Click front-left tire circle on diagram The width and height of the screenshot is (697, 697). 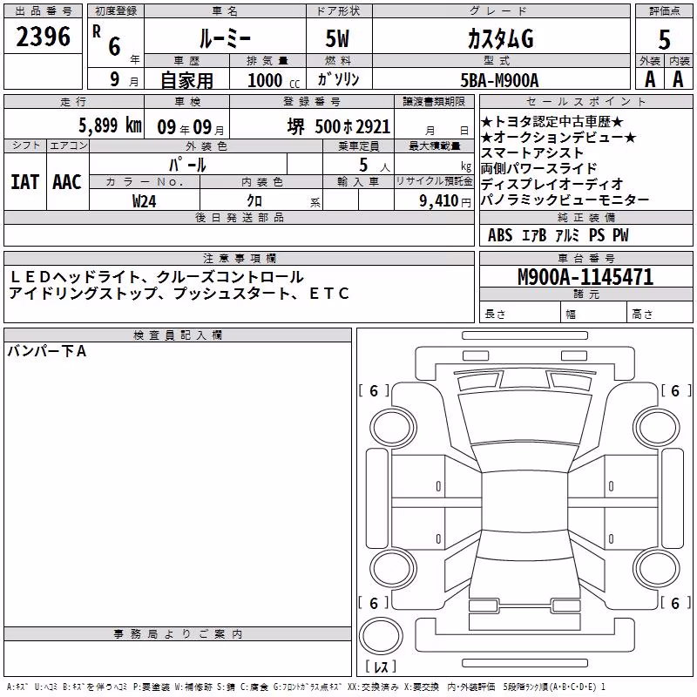(x=393, y=428)
